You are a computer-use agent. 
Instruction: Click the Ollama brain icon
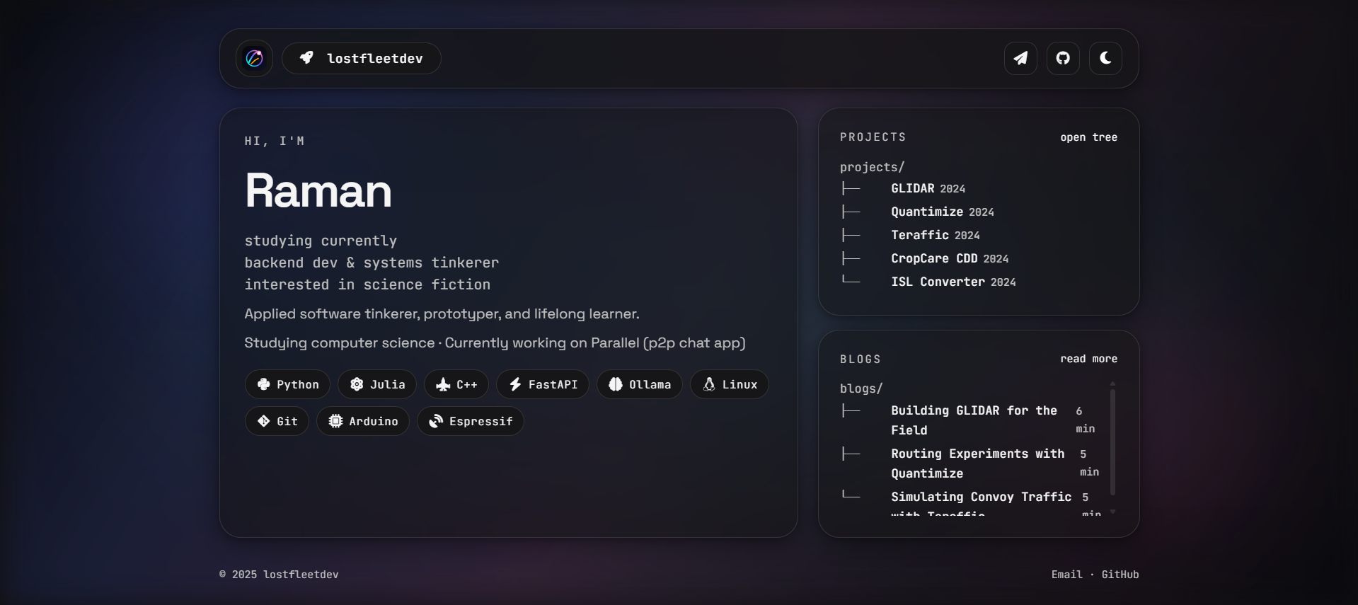(616, 384)
